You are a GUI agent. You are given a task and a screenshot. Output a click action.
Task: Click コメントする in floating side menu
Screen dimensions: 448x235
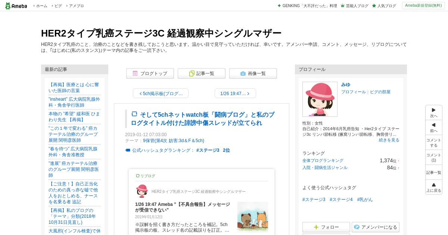pyautogui.click(x=434, y=142)
